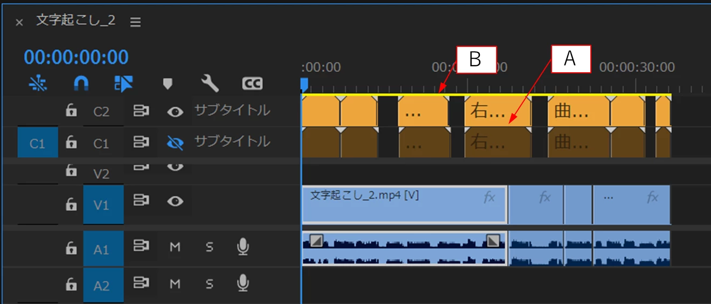Hide the C2 subtitle track
This screenshot has width=711, height=304.
pos(175,112)
